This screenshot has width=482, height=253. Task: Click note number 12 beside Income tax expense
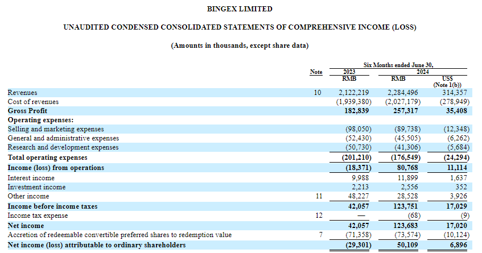point(319,215)
